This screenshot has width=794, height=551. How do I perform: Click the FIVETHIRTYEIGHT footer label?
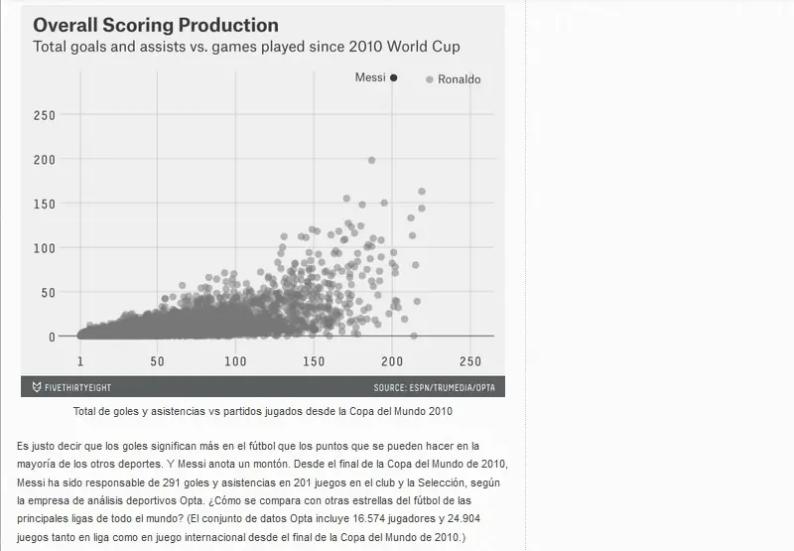78,388
